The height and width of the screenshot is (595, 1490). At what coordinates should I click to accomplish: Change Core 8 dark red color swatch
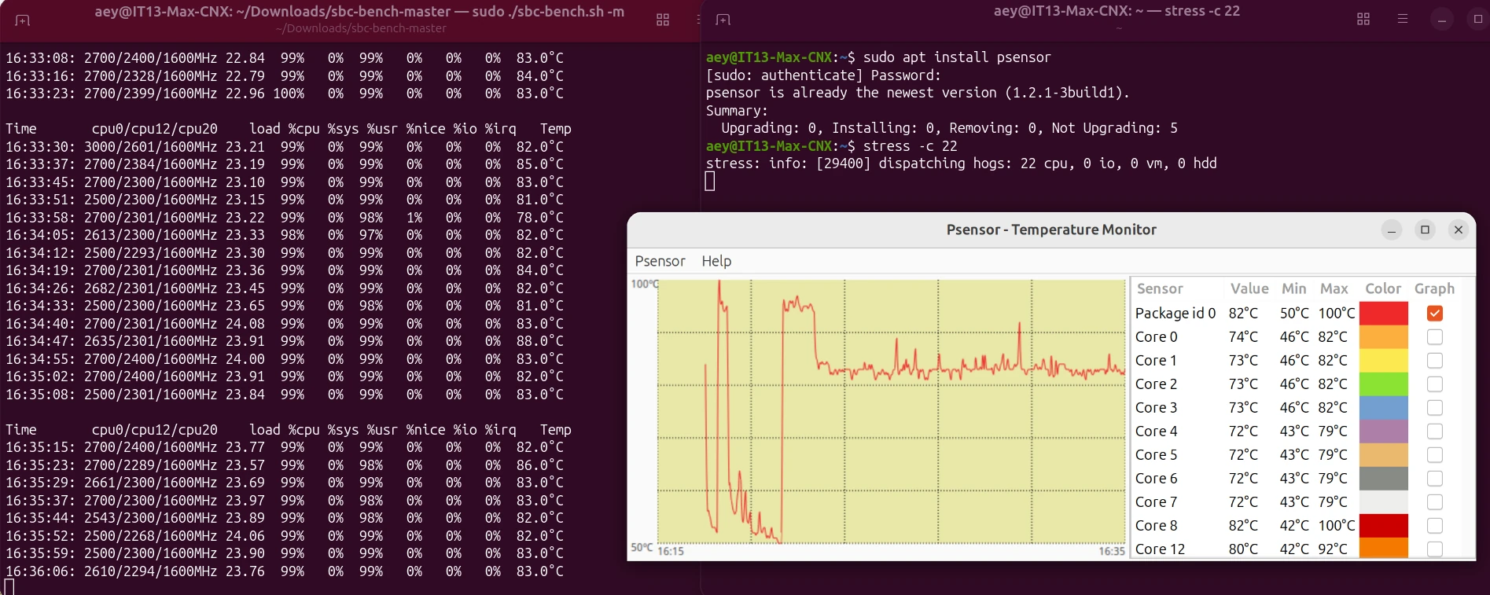click(x=1384, y=525)
